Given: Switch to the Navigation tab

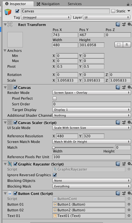Looking at the screenshot, I should pos(48,4).
